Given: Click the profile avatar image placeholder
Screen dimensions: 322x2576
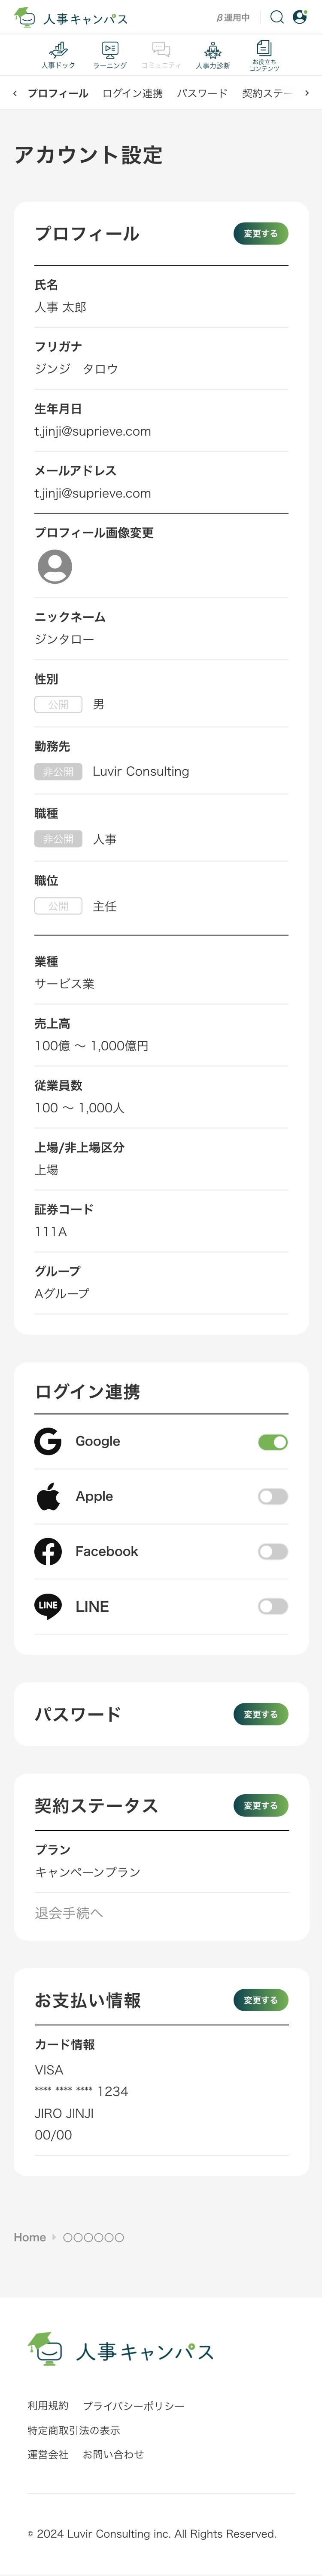Looking at the screenshot, I should pos(55,566).
